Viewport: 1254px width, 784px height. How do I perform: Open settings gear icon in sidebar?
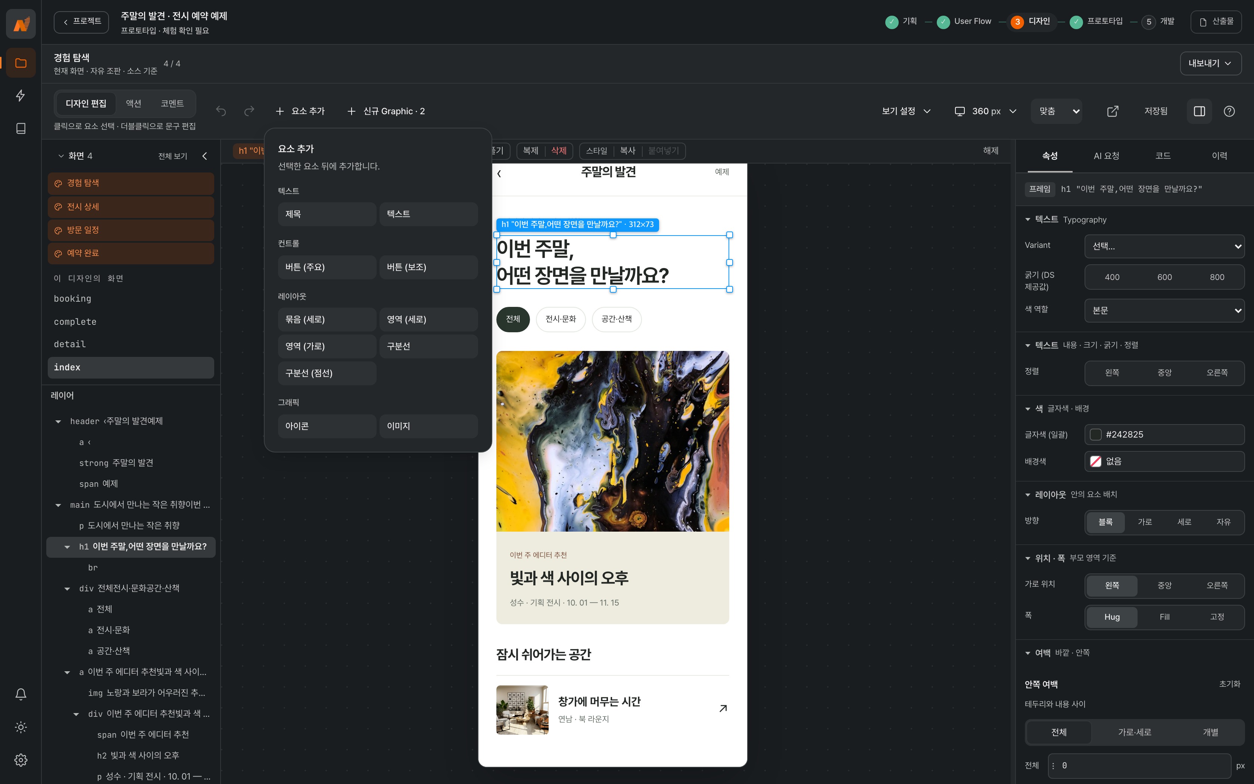pos(21,760)
